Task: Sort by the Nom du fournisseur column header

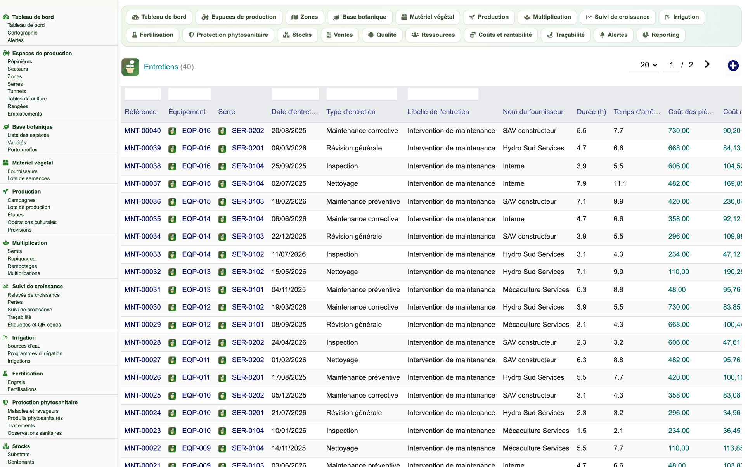Action: point(533,112)
